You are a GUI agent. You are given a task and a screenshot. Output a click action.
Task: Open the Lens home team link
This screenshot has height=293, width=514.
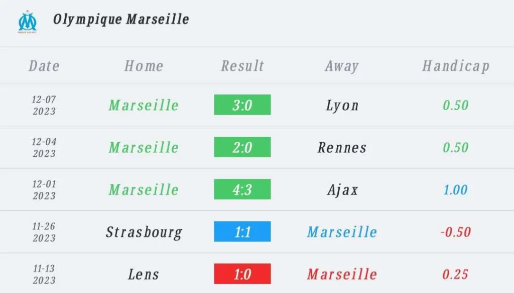[x=144, y=274]
